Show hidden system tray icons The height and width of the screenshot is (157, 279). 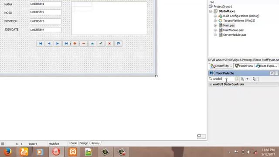tap(230, 152)
